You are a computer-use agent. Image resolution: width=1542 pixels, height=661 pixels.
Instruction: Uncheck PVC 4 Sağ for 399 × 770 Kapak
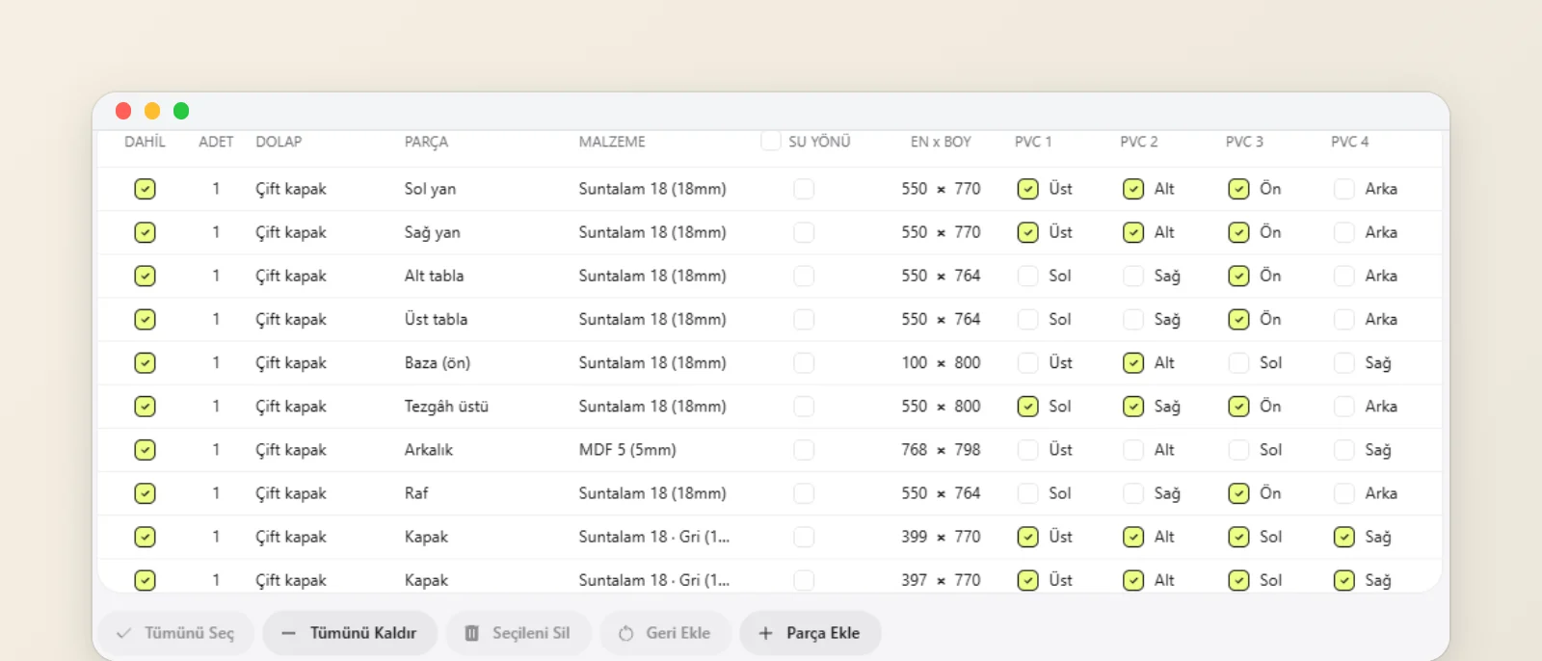pyautogui.click(x=1344, y=537)
